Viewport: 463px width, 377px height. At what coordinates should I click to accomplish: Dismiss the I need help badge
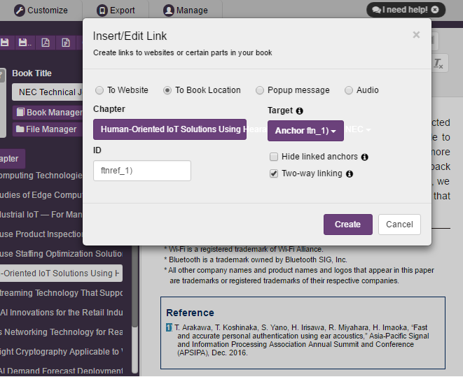(435, 10)
